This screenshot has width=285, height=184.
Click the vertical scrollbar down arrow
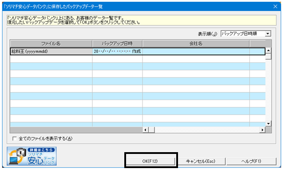[268, 124]
